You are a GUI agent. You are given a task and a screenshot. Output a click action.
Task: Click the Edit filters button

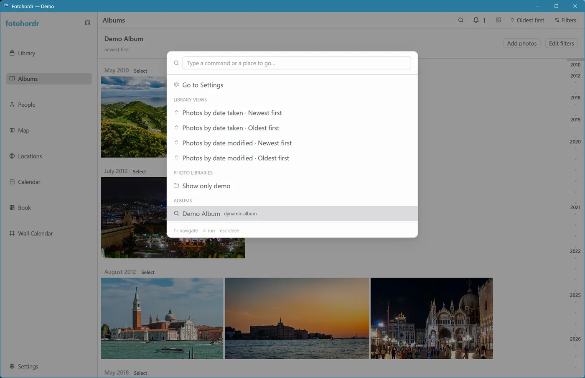tap(561, 43)
